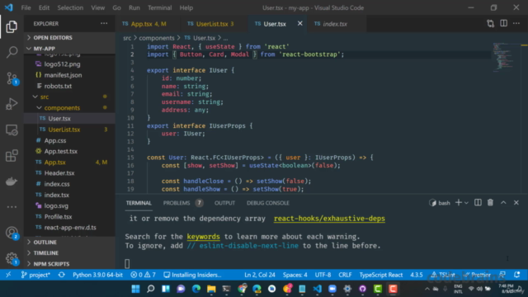This screenshot has height=297, width=528.
Task: Switch to the DEBUG CONSOLE tab
Action: tap(268, 203)
